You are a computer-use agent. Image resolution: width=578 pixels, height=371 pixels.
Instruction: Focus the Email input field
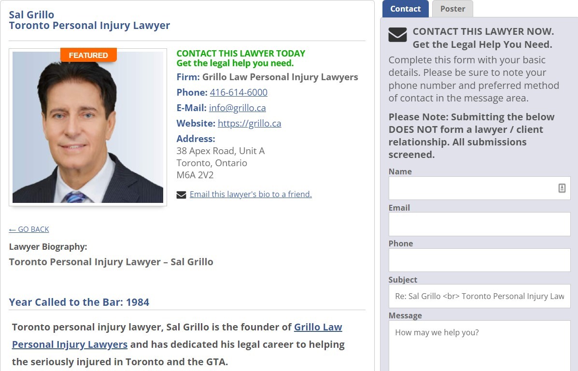[479, 224]
